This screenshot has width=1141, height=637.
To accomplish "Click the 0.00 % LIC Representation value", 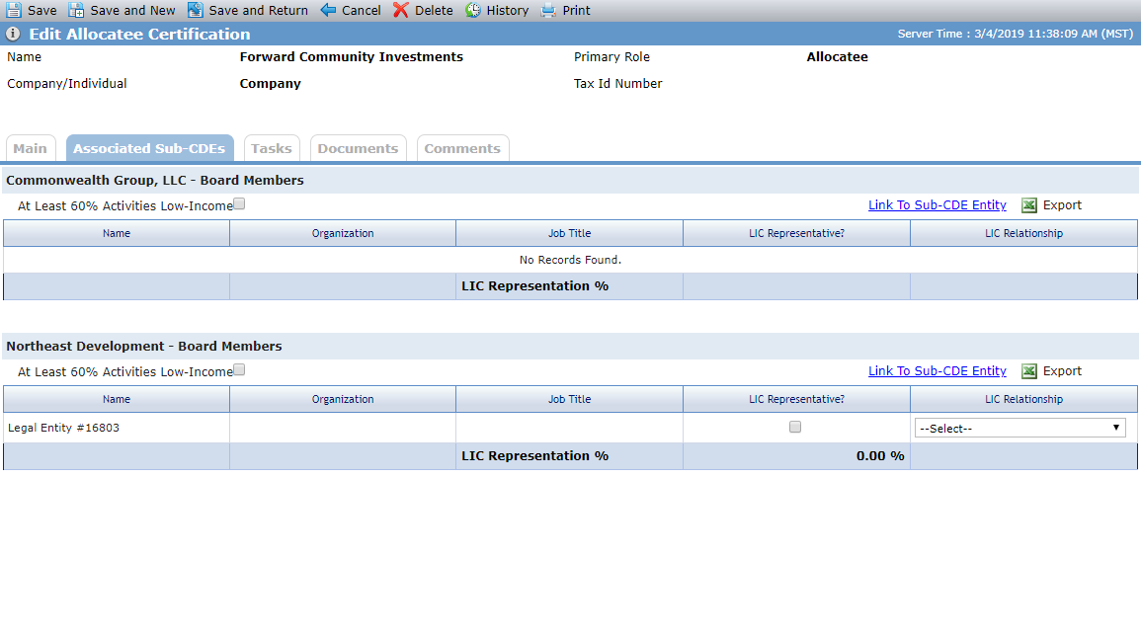I will pyautogui.click(x=880, y=456).
